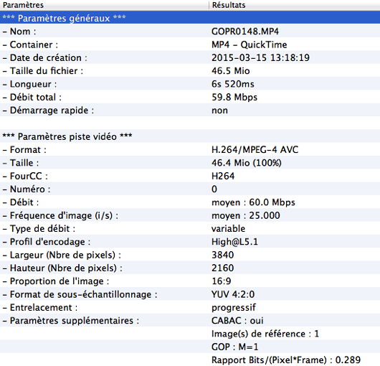Viewport: 380px width, 366px height.
Task: Click the variable bitrate type value
Action: tap(228, 229)
